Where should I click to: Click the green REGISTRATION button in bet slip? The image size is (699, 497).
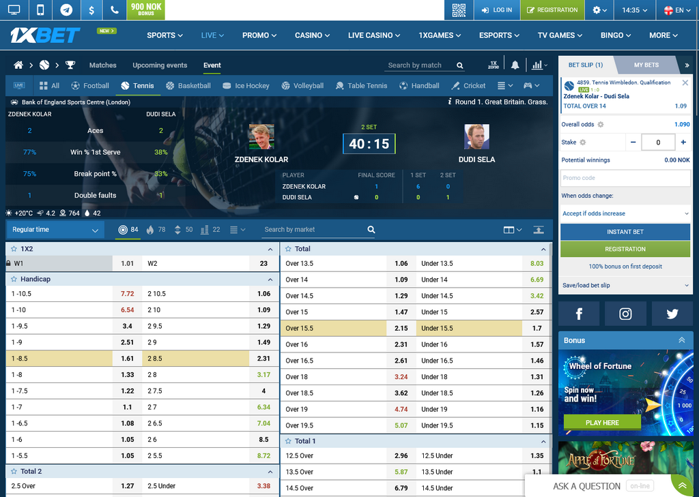pos(625,250)
